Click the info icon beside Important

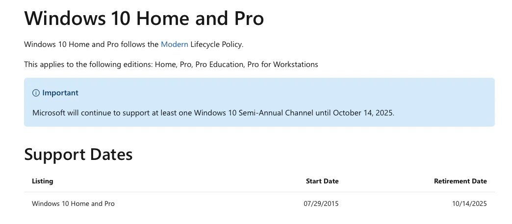36,93
